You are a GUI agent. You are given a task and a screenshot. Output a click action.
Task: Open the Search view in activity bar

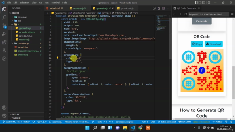coord(4,17)
